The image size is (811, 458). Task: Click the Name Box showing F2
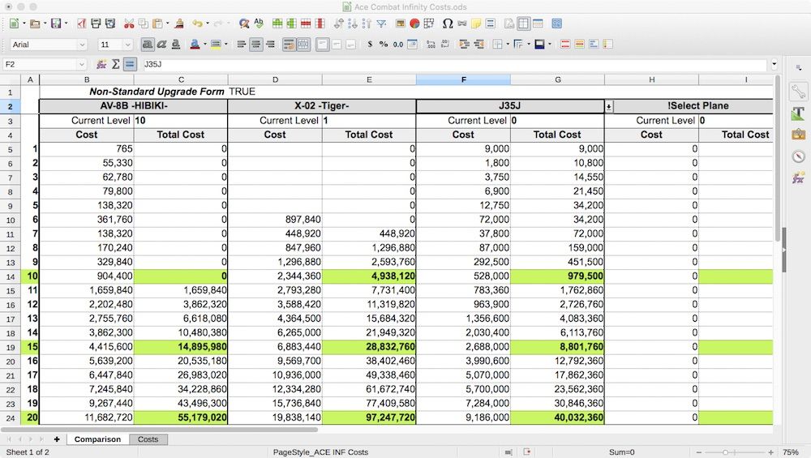(x=39, y=64)
